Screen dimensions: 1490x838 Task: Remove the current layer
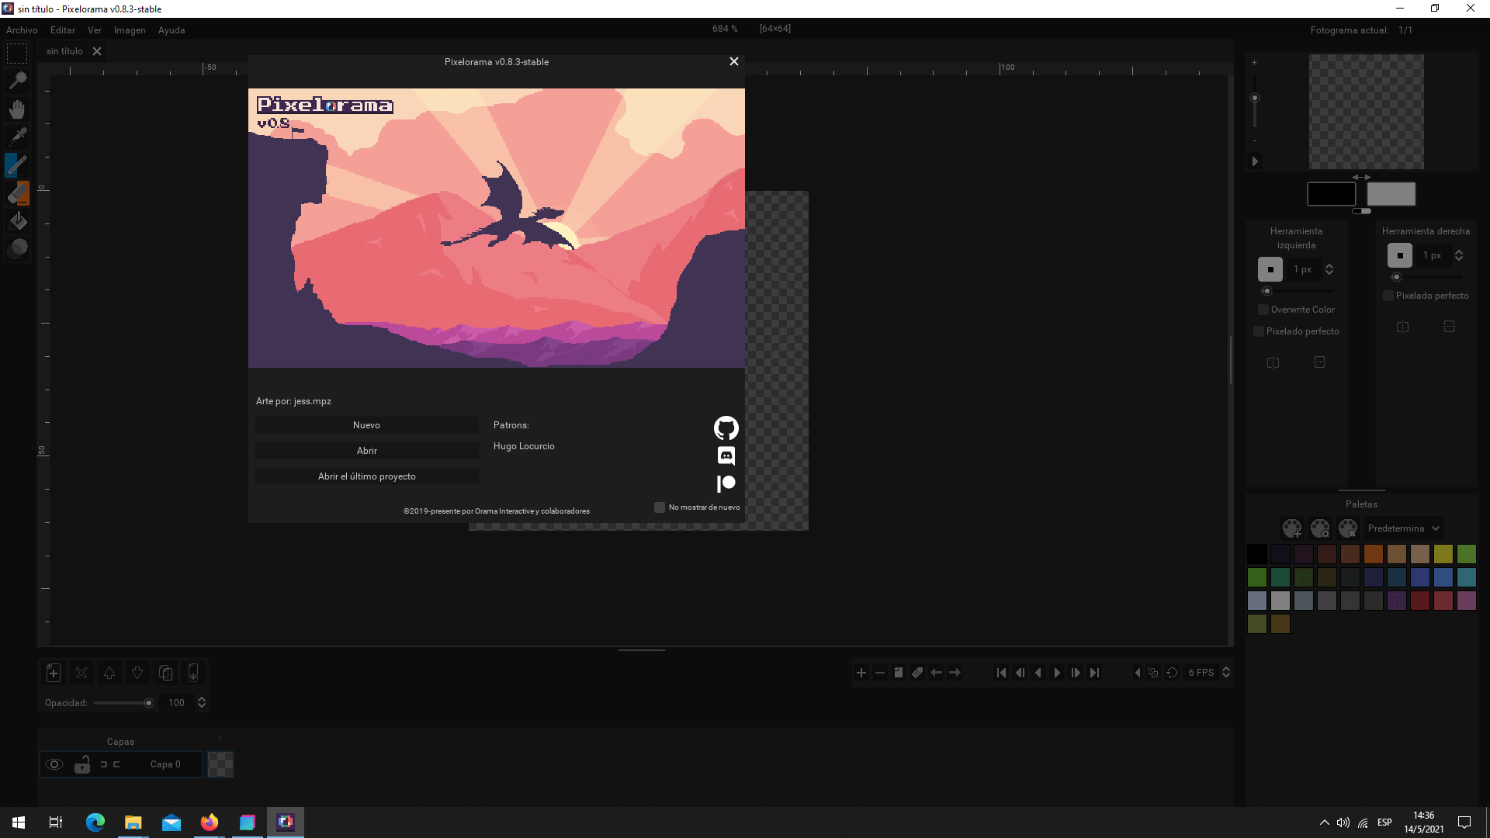click(x=81, y=673)
